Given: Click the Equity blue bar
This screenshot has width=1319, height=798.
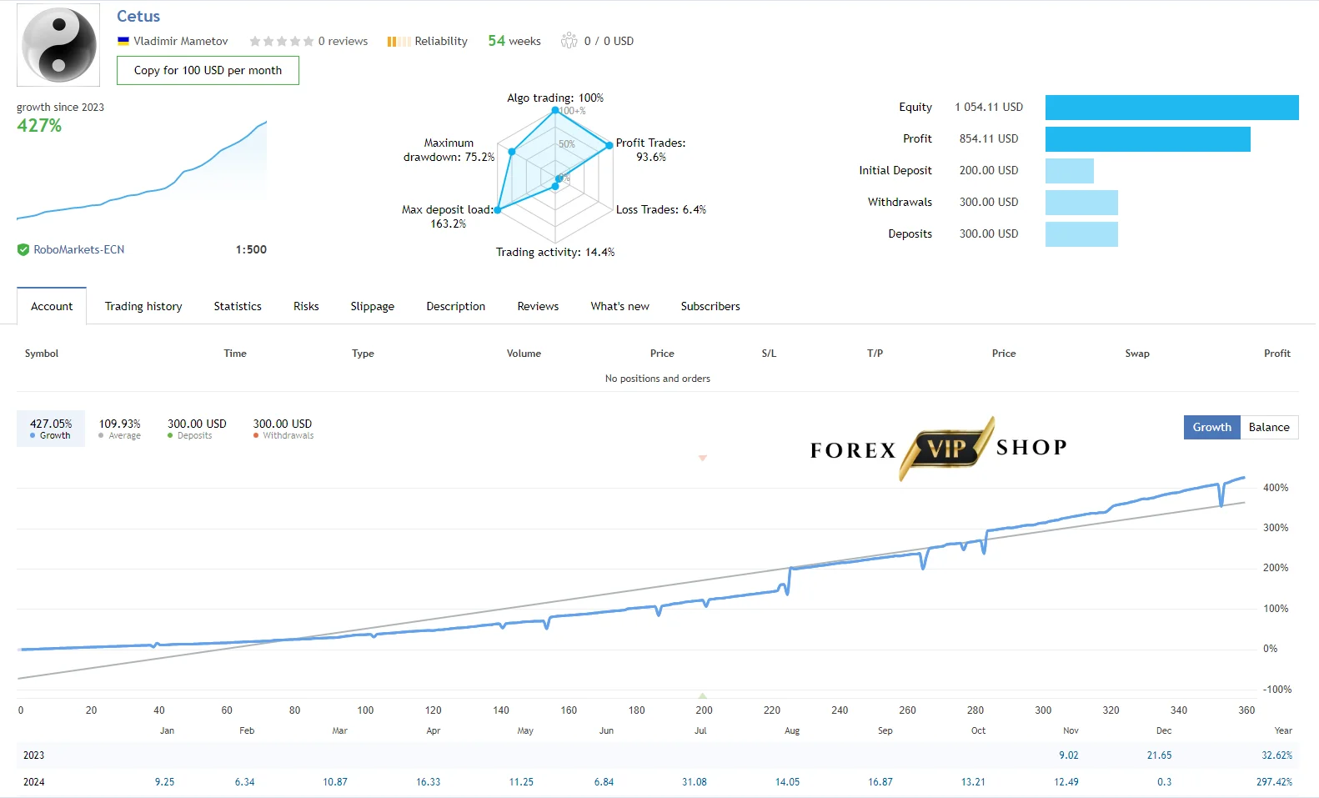Looking at the screenshot, I should (x=1172, y=108).
